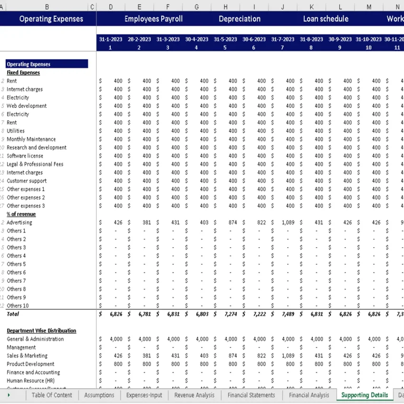404x404 pixels.
Task: Select the General & Administration row label
Action: (x=35, y=339)
